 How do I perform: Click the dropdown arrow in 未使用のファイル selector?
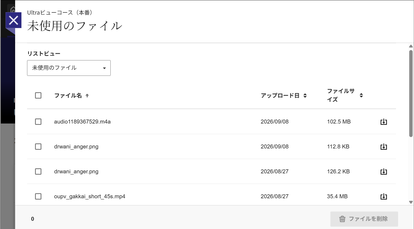point(104,68)
